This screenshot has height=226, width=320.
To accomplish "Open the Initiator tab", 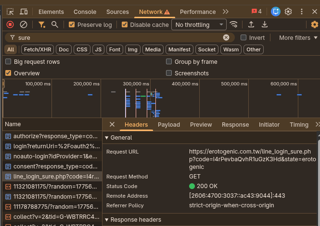I will click(x=269, y=124).
